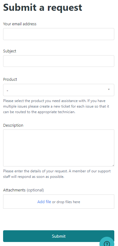
Task: Click the "Product" field label
Action: [x=10, y=80]
